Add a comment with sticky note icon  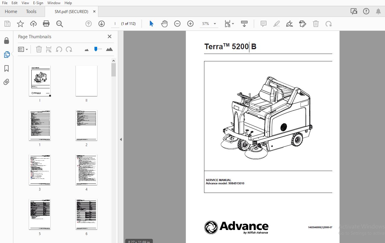click(x=264, y=24)
